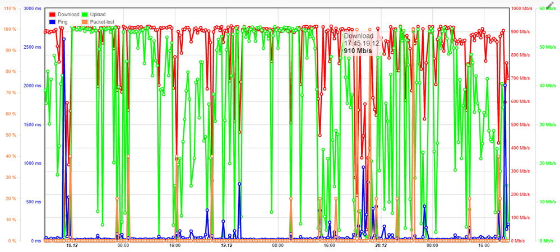Click the 100 Mb/s download axis label
This screenshot has height=252, width=560.
click(x=520, y=217)
